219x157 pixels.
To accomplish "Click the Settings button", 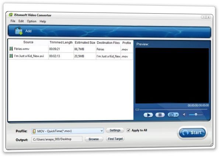I will pyautogui.click(x=115, y=131).
